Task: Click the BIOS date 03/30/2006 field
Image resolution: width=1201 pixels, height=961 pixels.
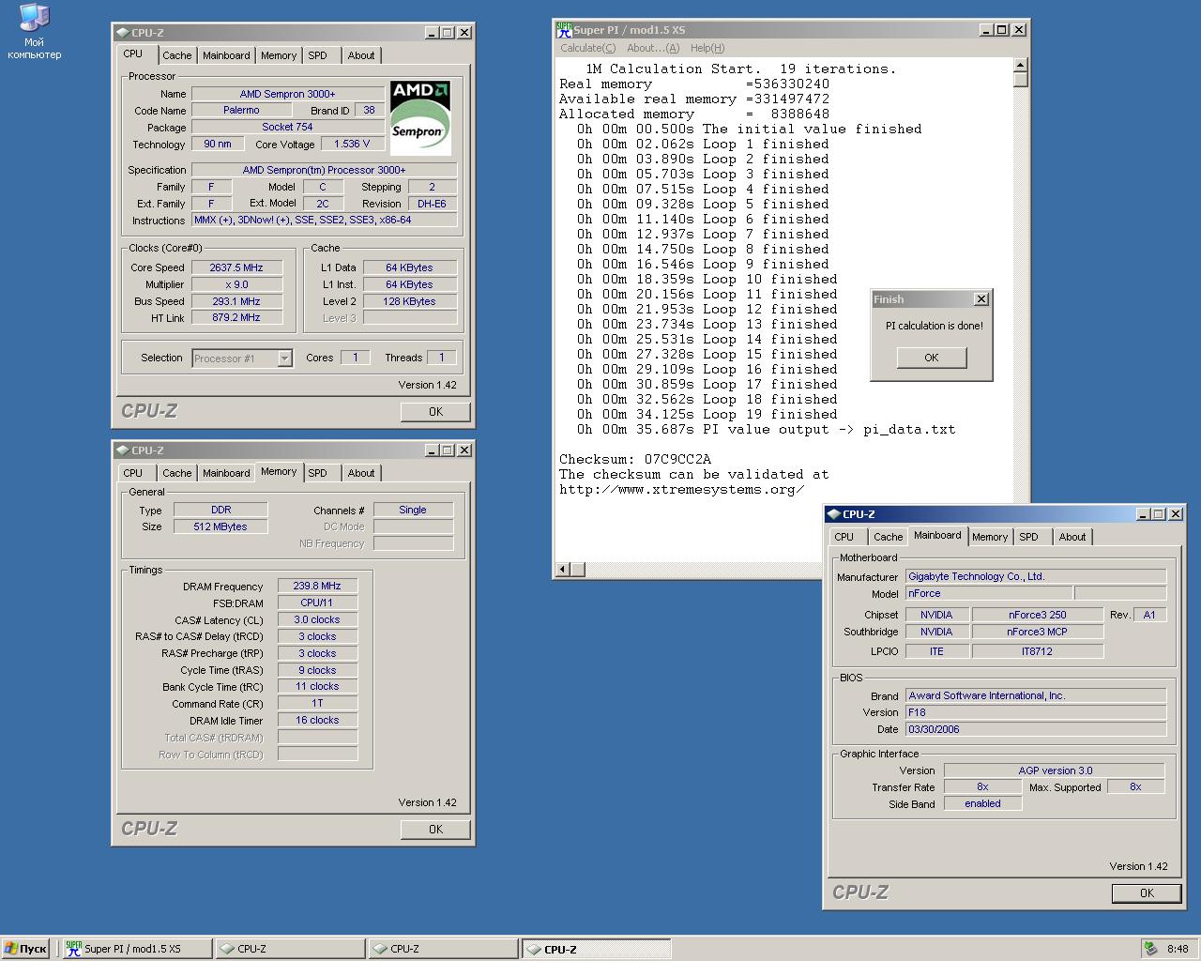Action: 1036,729
